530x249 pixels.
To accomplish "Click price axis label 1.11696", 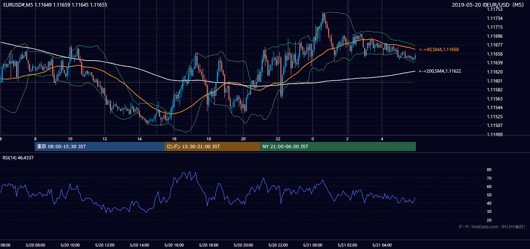I will point(494,36).
